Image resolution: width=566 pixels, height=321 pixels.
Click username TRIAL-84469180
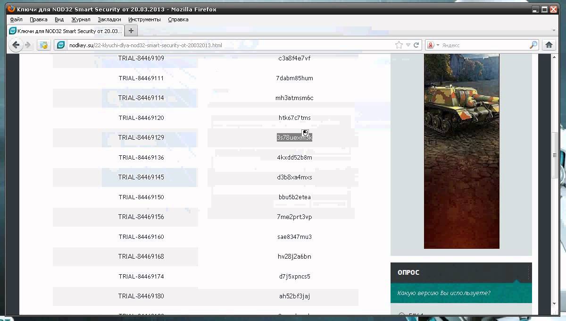pos(141,296)
